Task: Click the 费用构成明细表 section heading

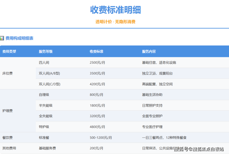Action: (x=19, y=38)
